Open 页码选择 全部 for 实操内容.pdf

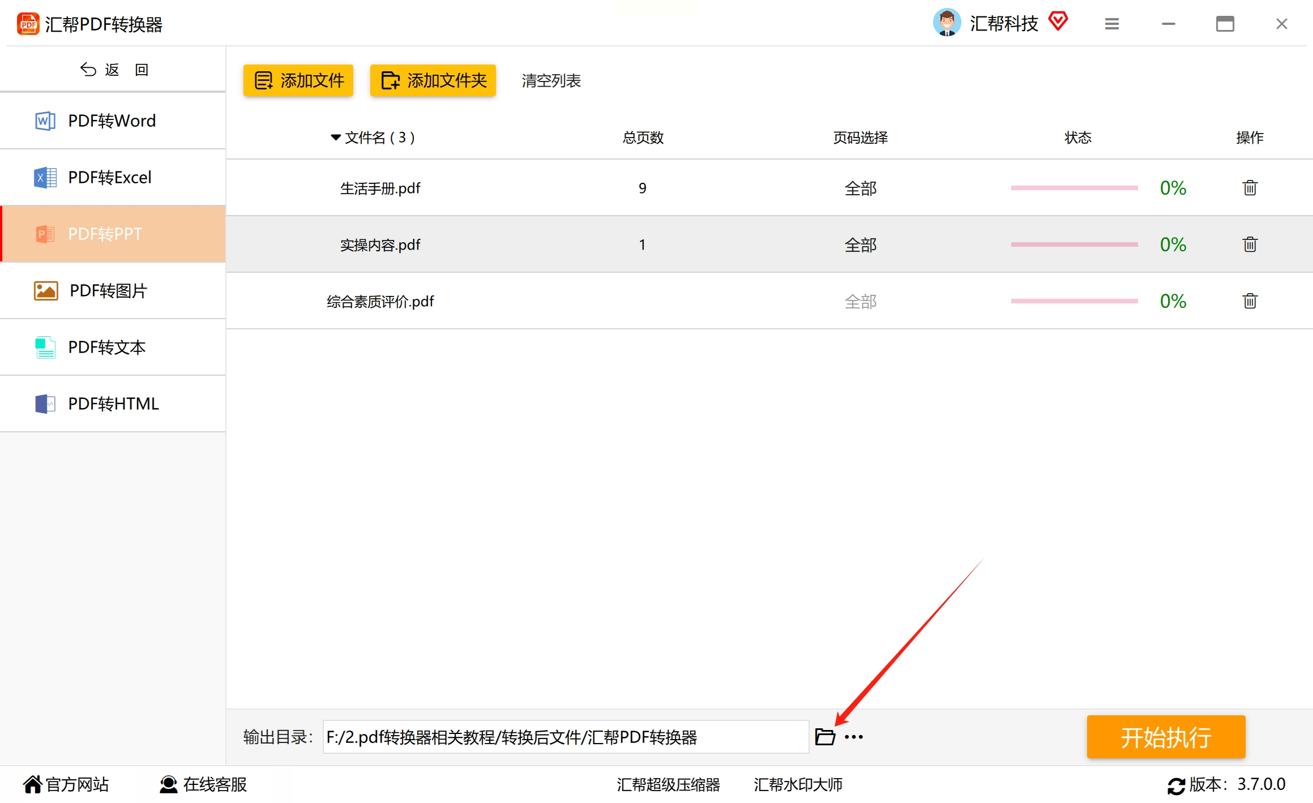click(860, 245)
